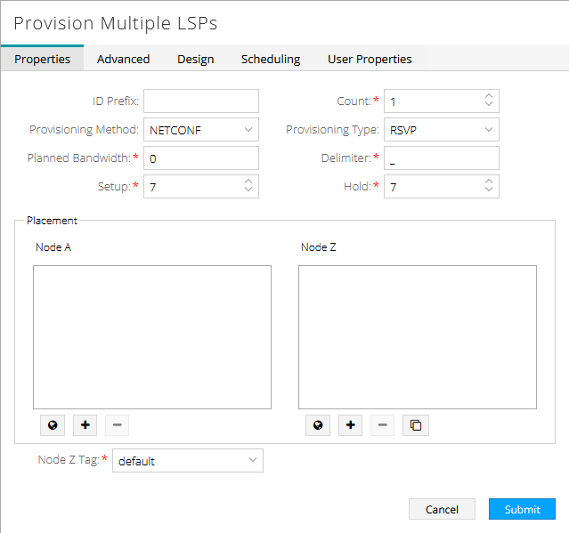Copy Node A entries to Node Z
This screenshot has width=569, height=533.
(415, 425)
